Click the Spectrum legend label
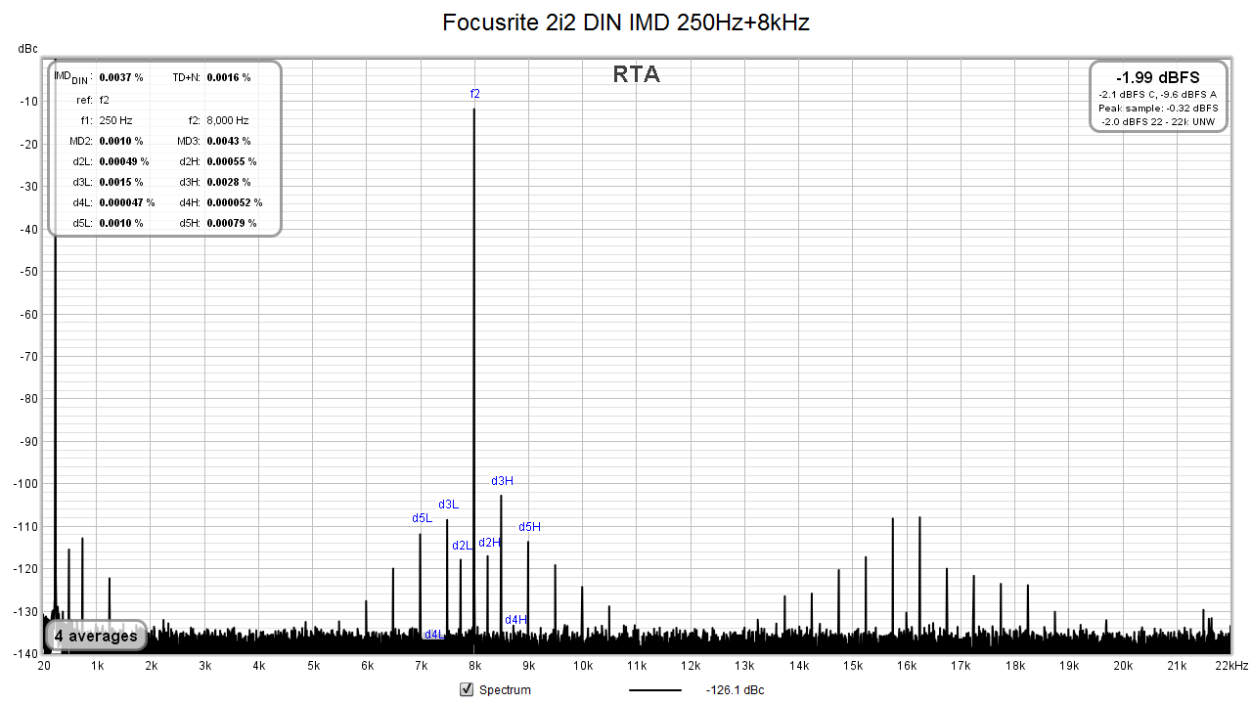1252x704 pixels. click(505, 690)
